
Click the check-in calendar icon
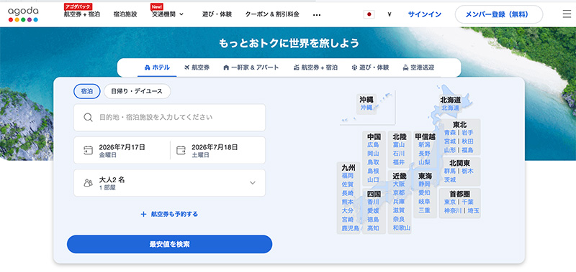point(88,151)
